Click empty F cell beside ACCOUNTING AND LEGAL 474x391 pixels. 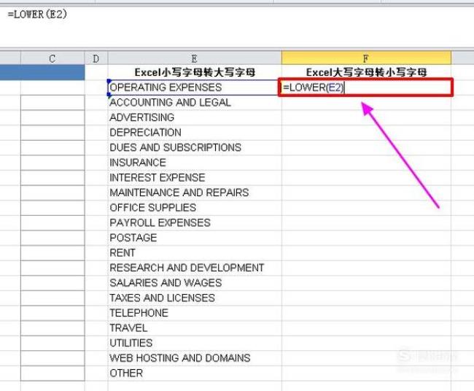click(366, 103)
